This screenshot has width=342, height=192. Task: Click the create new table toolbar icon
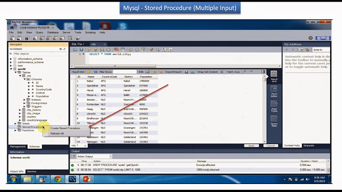pos(42,38)
